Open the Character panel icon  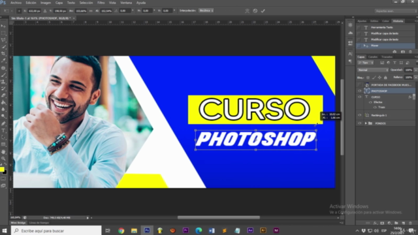(x=350, y=54)
